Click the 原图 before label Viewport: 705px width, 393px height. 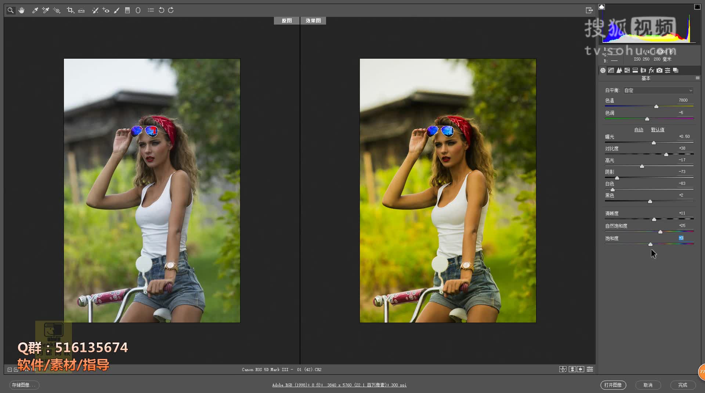[x=287, y=21]
